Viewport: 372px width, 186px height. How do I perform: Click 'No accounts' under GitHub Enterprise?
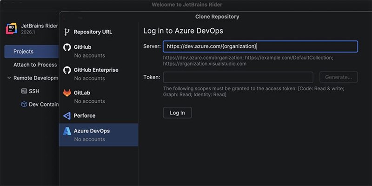pos(89,78)
